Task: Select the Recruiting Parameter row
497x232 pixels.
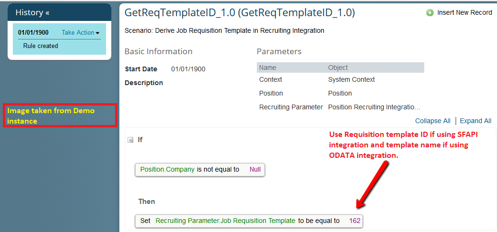Action: click(341, 107)
